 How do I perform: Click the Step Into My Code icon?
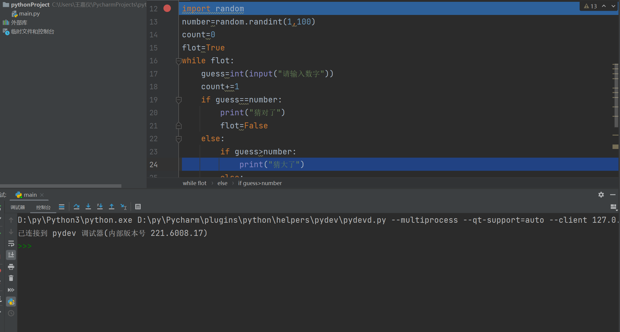(100, 207)
